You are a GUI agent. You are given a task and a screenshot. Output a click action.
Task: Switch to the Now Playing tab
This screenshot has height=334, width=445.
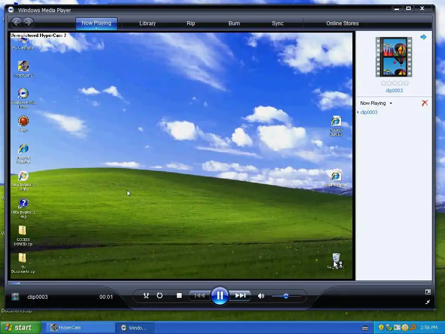point(96,23)
